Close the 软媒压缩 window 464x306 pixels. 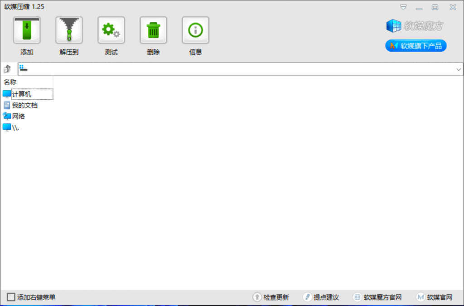coord(453,7)
